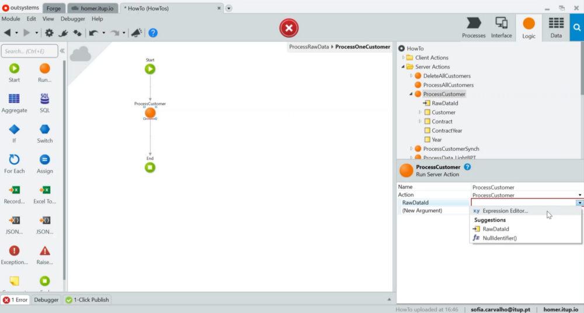Collapse the toolbox panel chevron
Screen dimensions: 584x313
[x=62, y=51]
